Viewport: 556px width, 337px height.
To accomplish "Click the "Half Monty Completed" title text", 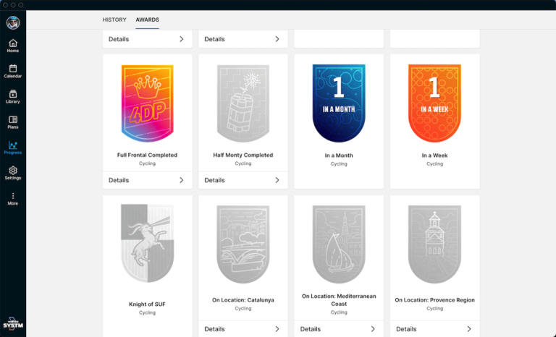I will (x=243, y=155).
